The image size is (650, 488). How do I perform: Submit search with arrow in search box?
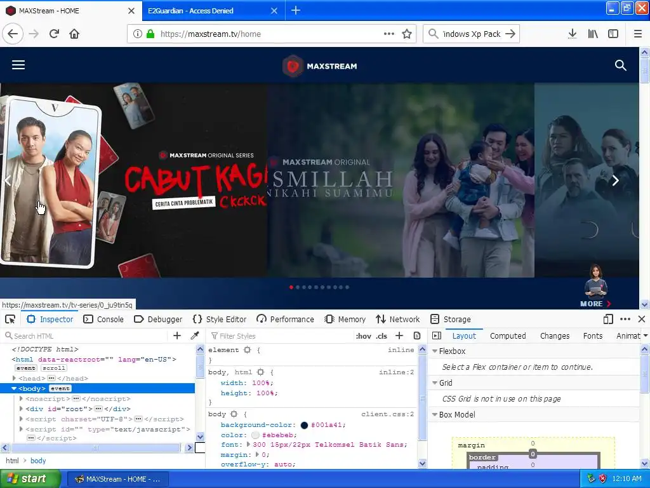(x=510, y=34)
